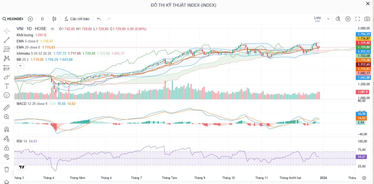Toggle magnet mode in the left toolbar

pyautogui.click(x=6, y=129)
